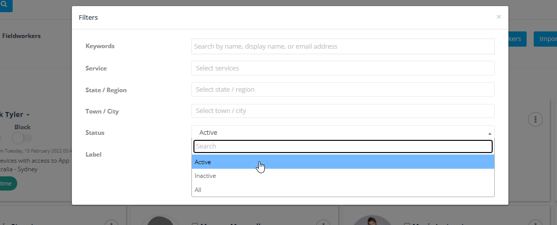This screenshot has height=225, width=557.
Task: Click the Status dropdown search box
Action: click(343, 146)
